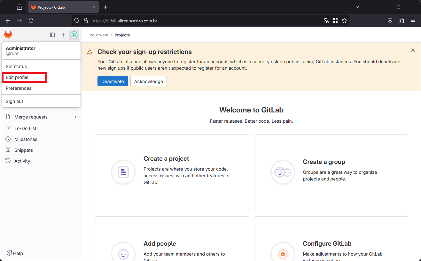Click the Milestones clock icon

point(8,139)
